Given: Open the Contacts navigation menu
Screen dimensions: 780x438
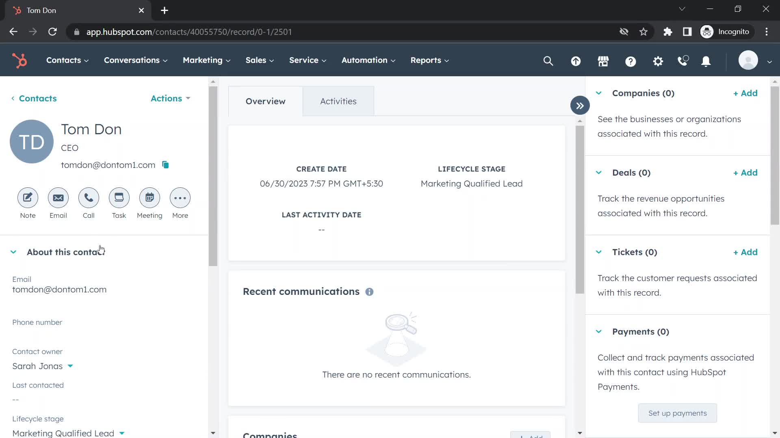Looking at the screenshot, I should point(67,60).
